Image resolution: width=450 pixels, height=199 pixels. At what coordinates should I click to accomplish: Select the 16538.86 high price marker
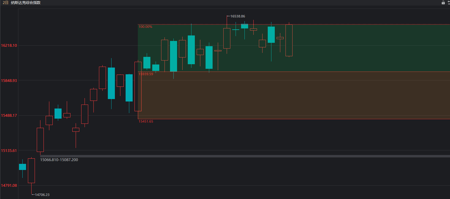point(237,16)
